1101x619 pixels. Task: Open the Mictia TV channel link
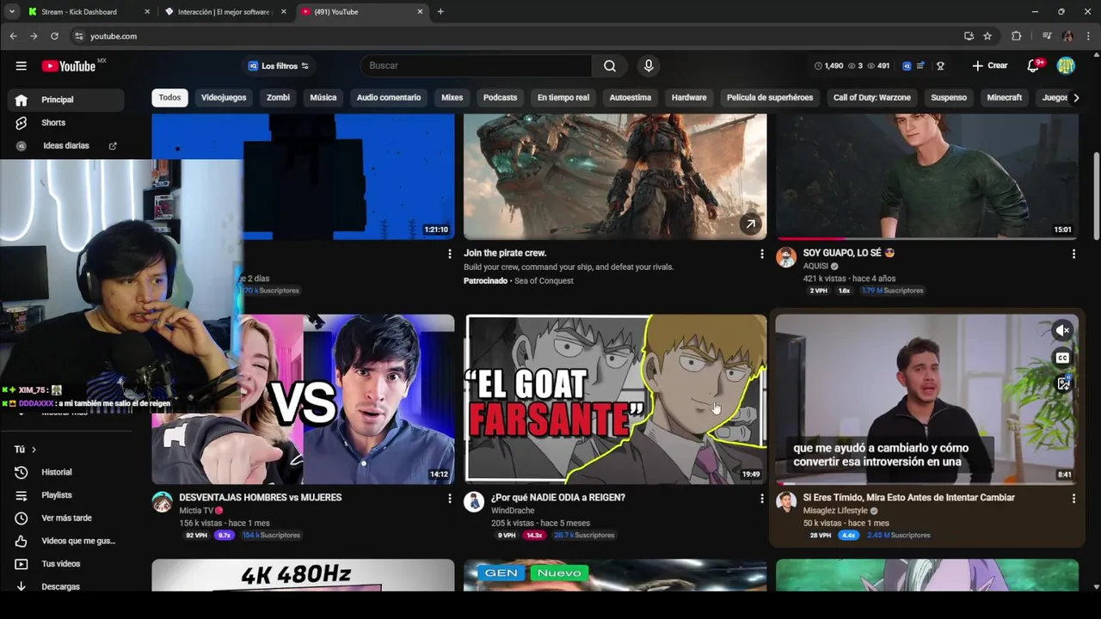pos(196,511)
